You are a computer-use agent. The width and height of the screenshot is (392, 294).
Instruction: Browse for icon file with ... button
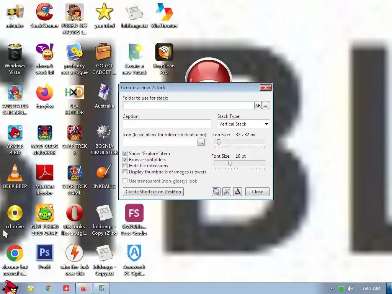(x=201, y=142)
